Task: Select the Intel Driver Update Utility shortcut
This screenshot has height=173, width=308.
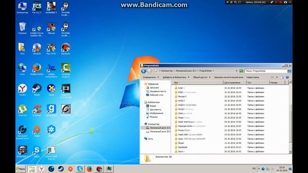Action: (x=37, y=30)
